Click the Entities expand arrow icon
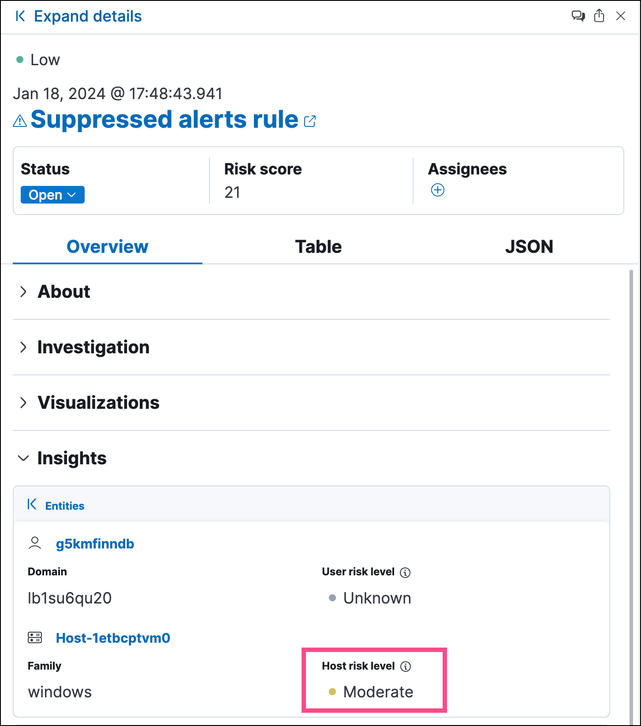The width and height of the screenshot is (641, 726). pos(32,504)
